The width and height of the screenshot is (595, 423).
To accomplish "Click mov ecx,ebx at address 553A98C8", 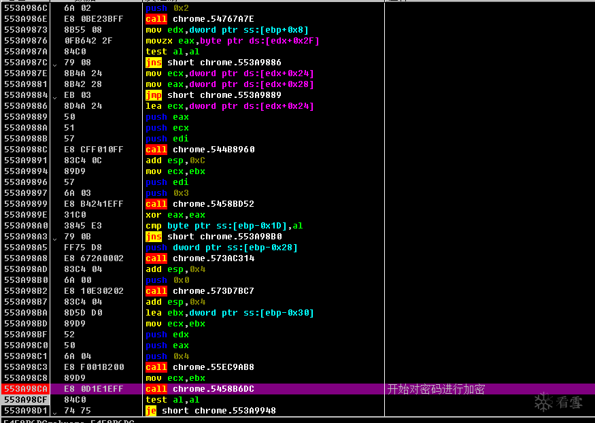I will (x=175, y=378).
